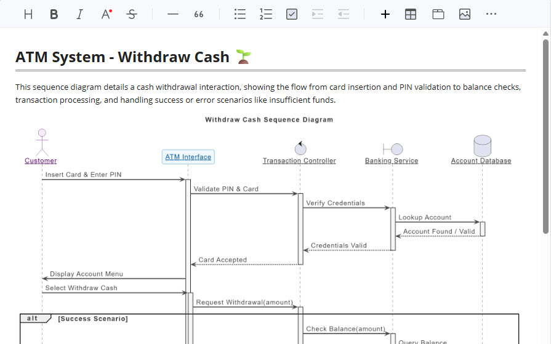The width and height of the screenshot is (551, 344).
Task: Click the seedling emoji in title
Action: coord(244,57)
